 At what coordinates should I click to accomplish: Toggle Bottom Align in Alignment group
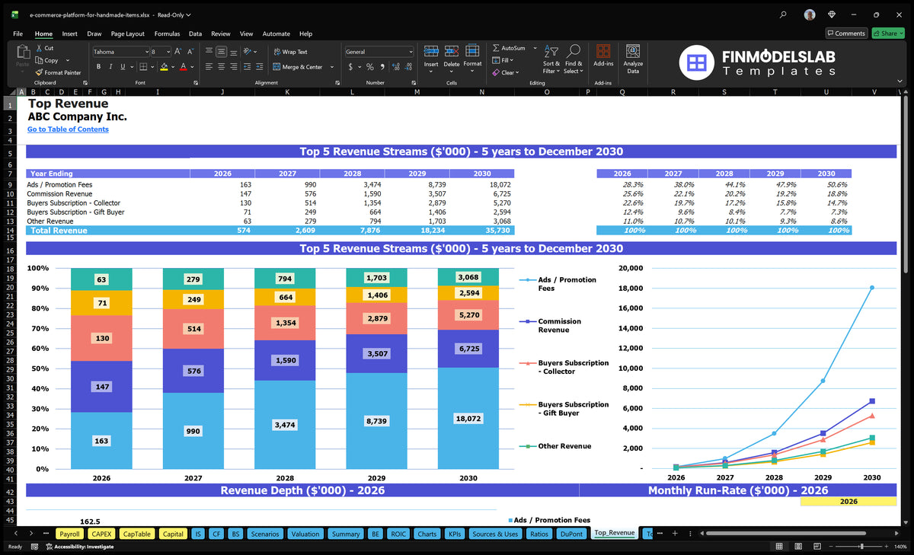233,51
